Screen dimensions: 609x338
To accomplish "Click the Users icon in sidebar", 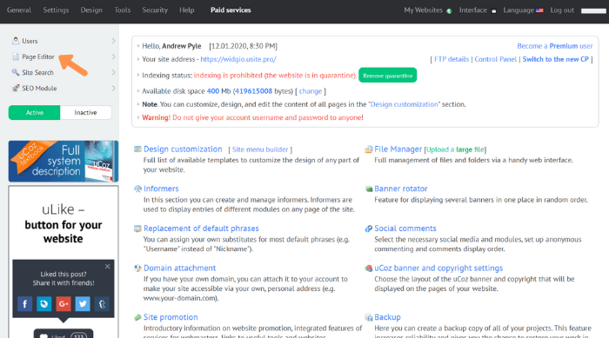I will (x=16, y=40).
